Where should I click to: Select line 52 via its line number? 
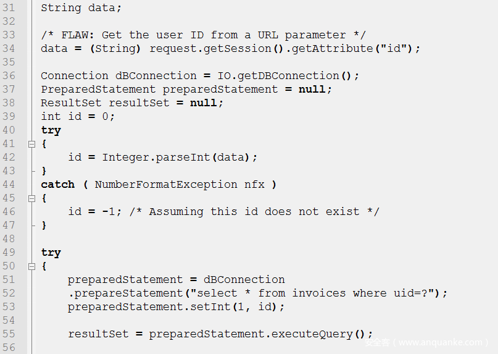pyautogui.click(x=9, y=293)
